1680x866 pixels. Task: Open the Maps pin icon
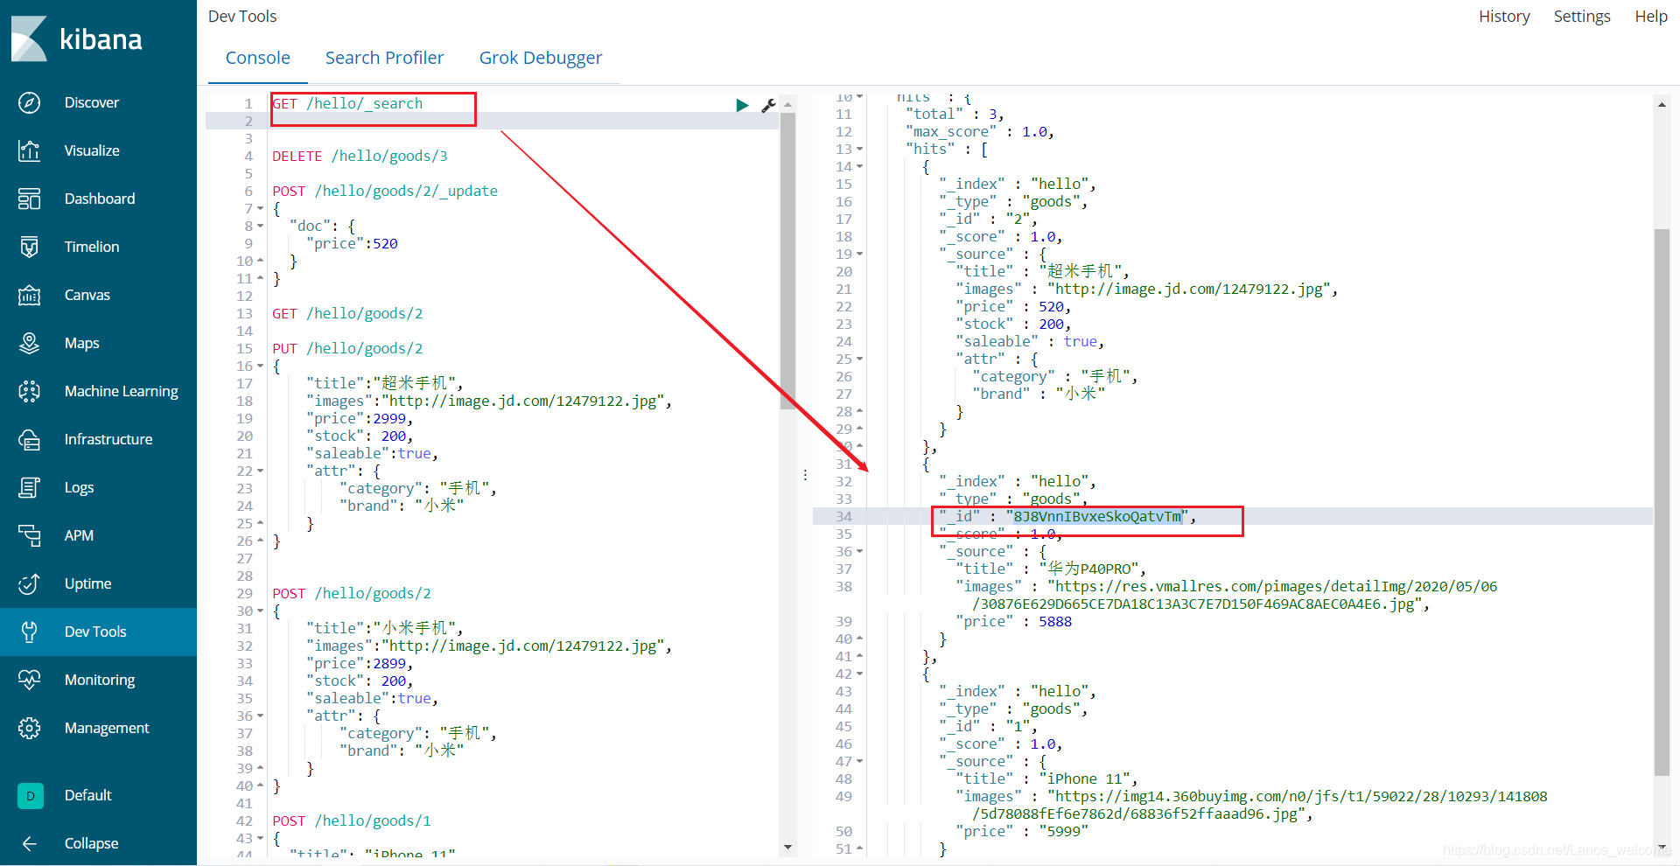(x=29, y=343)
